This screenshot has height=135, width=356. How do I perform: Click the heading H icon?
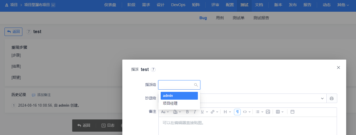tap(225, 112)
